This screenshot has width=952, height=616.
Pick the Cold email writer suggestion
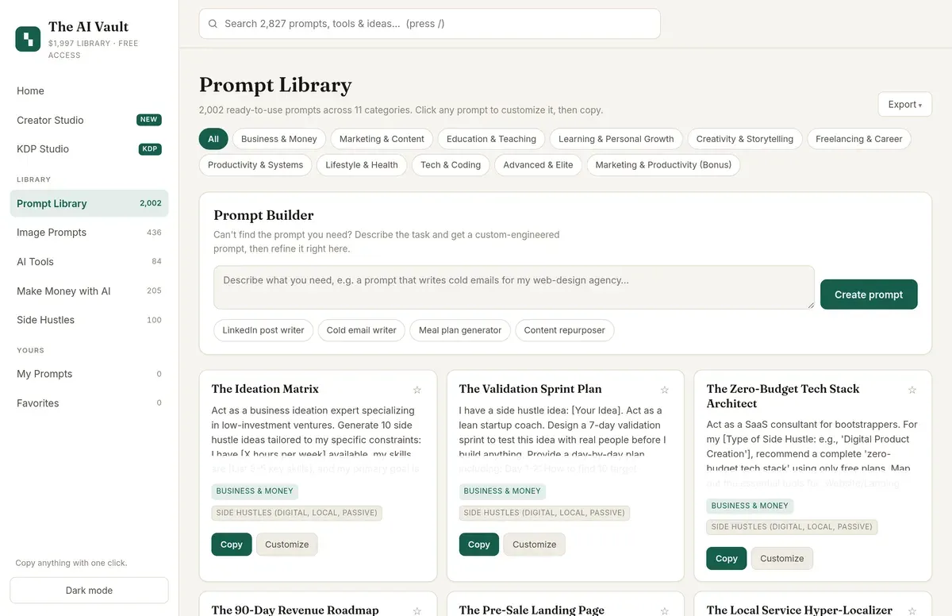point(362,330)
